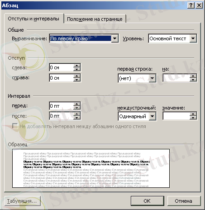Select the 'Отступы и интервалы' tab
The height and width of the screenshot is (210, 205).
(33, 19)
